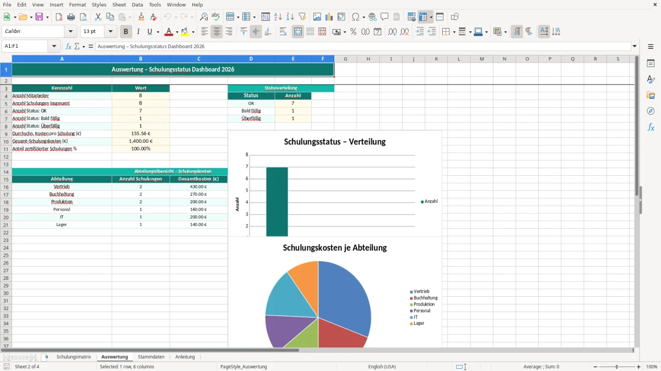Click the formula input line

coord(363,46)
